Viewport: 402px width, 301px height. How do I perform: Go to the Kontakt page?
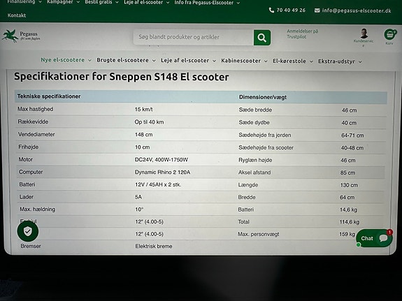(x=17, y=15)
